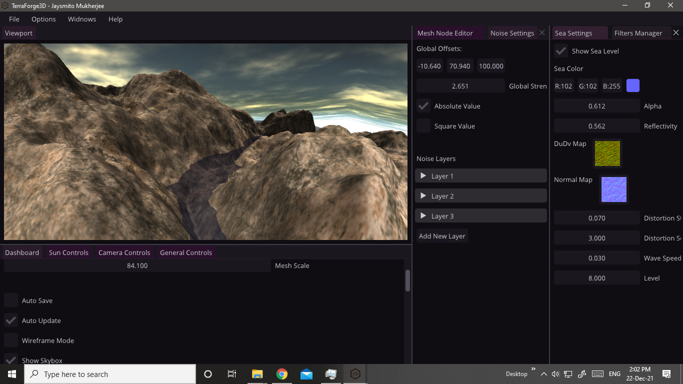Click the Alpha value slider
Viewport: 683px width, 384px height.
click(x=597, y=105)
